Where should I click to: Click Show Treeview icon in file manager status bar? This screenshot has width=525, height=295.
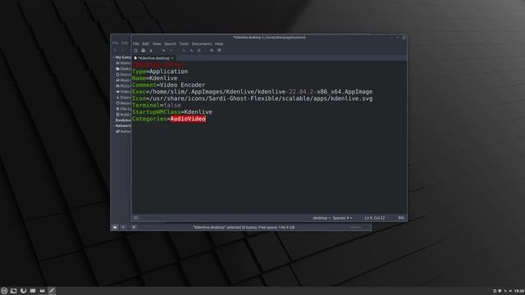point(123,227)
